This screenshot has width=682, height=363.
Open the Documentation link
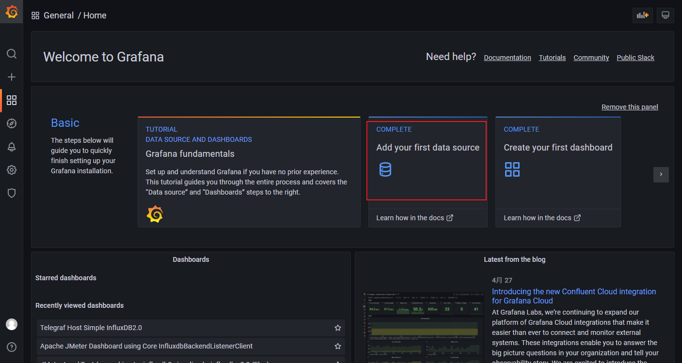coord(508,58)
